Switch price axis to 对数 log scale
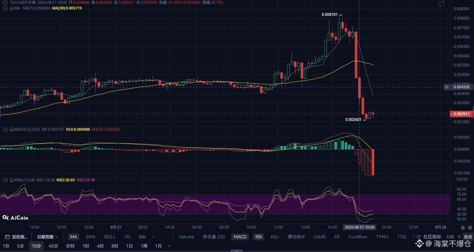Viewport: 474px width, 252px height. [x=450, y=237]
